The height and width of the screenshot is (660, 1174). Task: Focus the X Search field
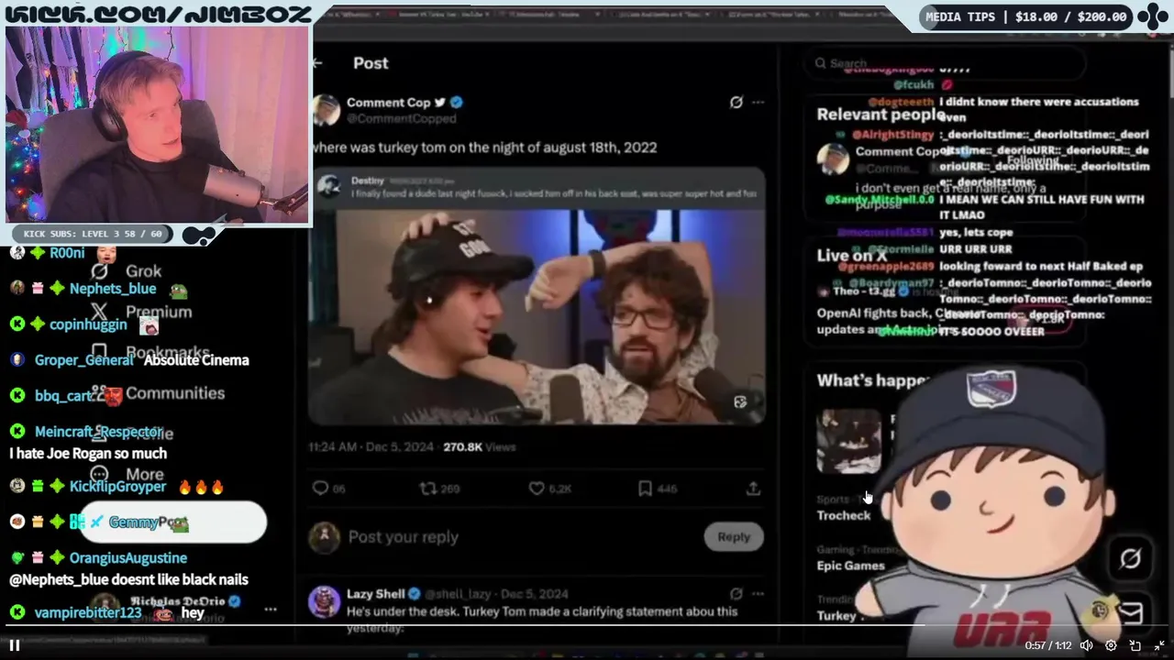pos(945,63)
